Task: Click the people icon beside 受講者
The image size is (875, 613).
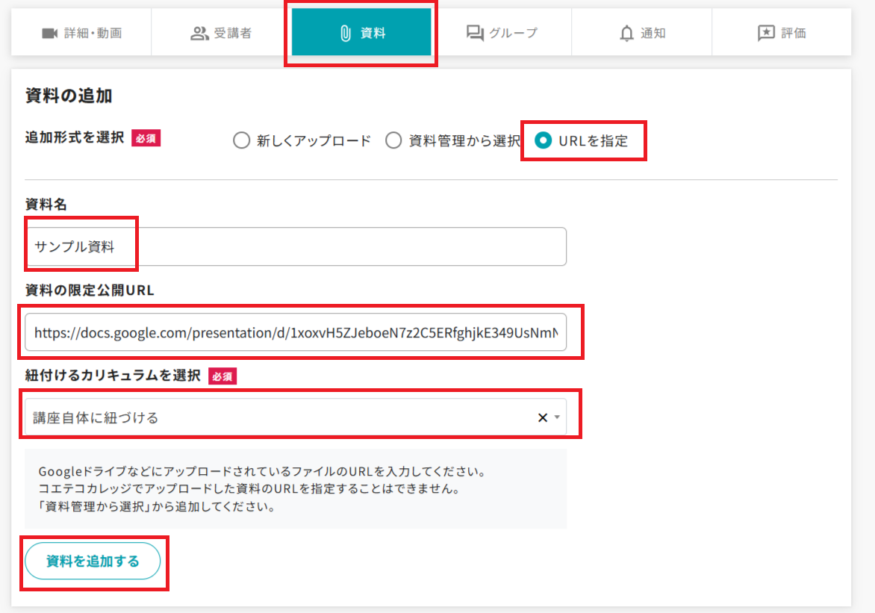Action: 199,33
